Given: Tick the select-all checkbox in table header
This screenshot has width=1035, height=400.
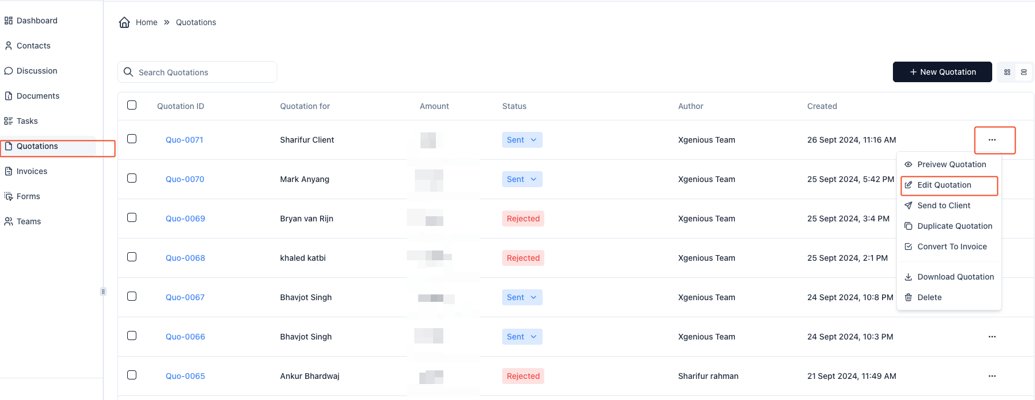Looking at the screenshot, I should (132, 105).
